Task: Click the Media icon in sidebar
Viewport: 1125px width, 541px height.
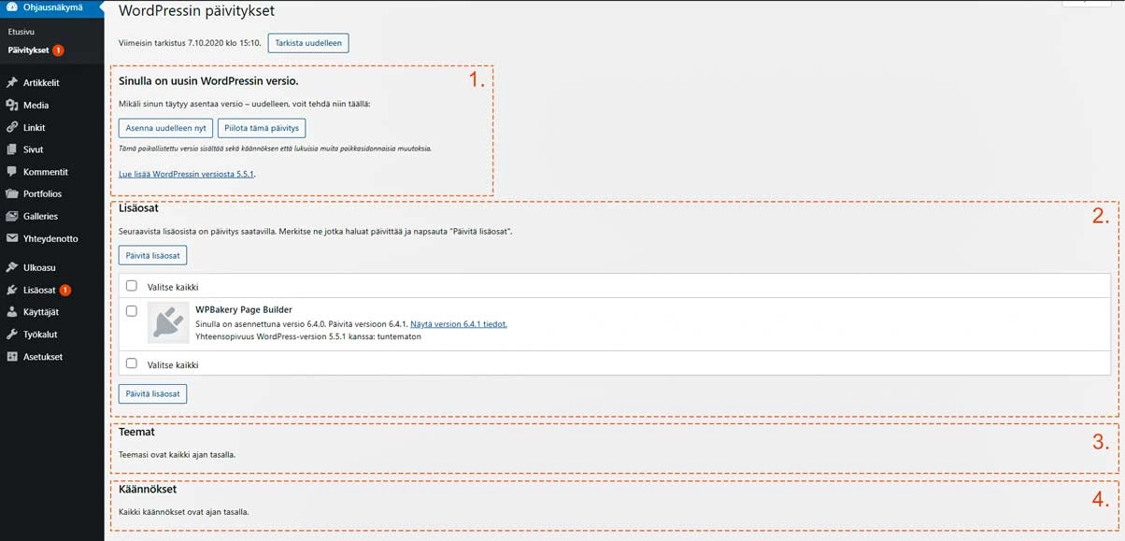Action: pyautogui.click(x=12, y=106)
